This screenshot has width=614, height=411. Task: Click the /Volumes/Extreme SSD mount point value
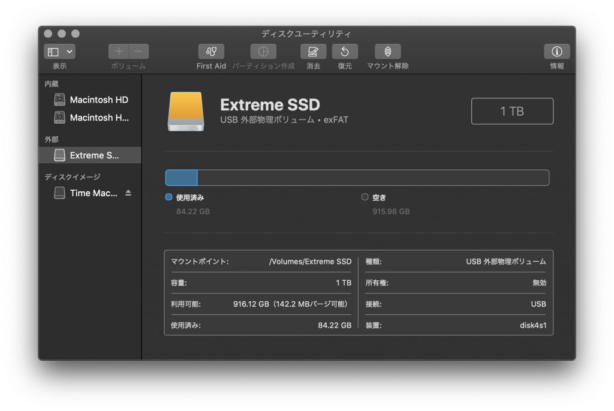(x=311, y=262)
